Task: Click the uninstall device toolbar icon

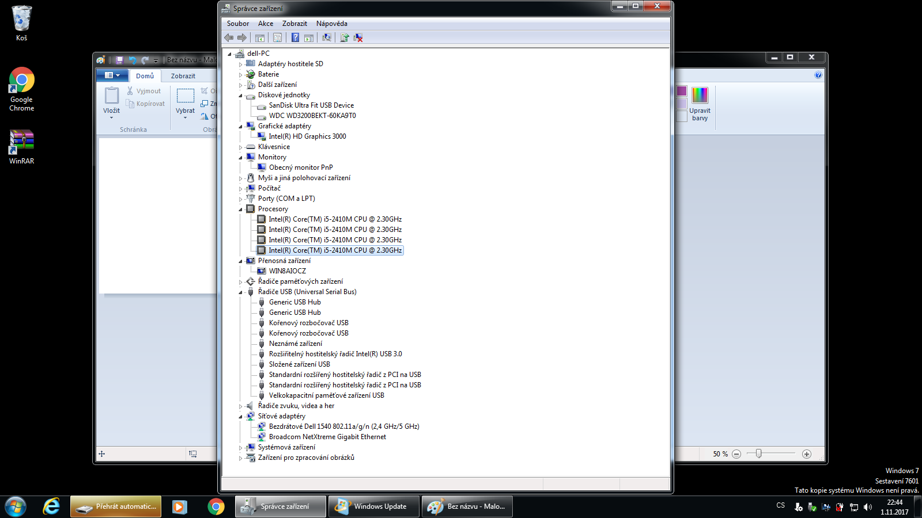Action: (358, 37)
